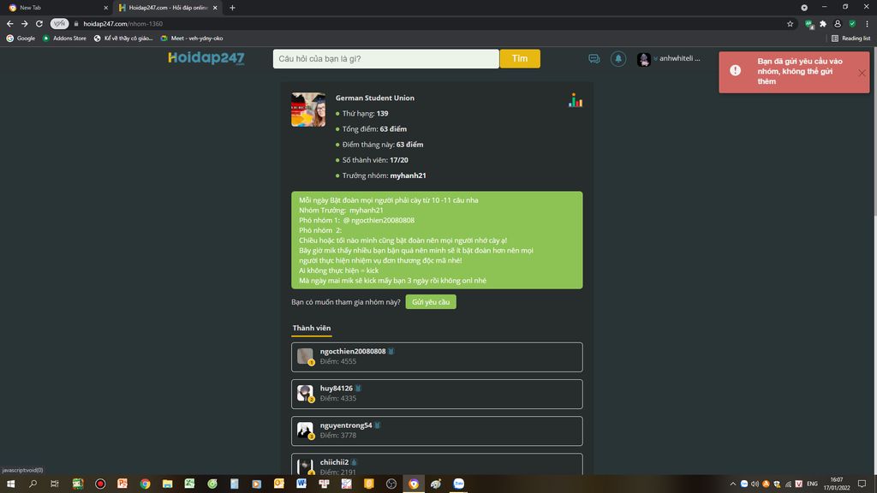
Task: Switch the ENG input language indicator
Action: [812, 484]
